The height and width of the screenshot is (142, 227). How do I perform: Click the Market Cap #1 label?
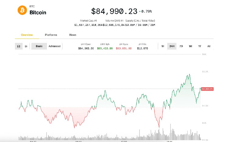(x=88, y=21)
